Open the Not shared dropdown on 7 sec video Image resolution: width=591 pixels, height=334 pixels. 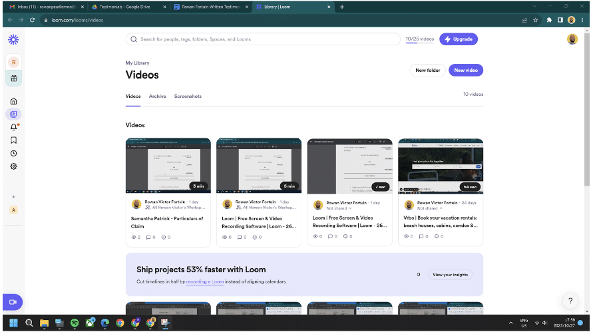pyautogui.click(x=339, y=208)
